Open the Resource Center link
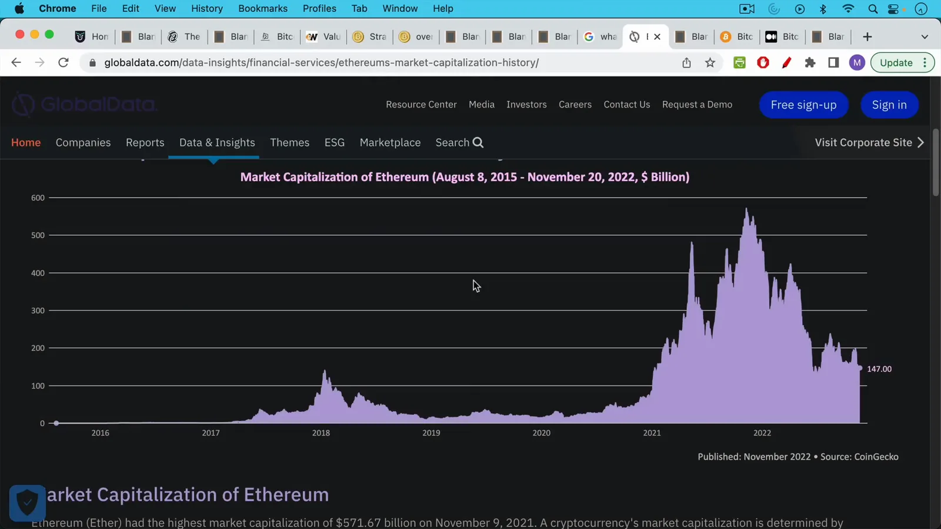 (421, 105)
